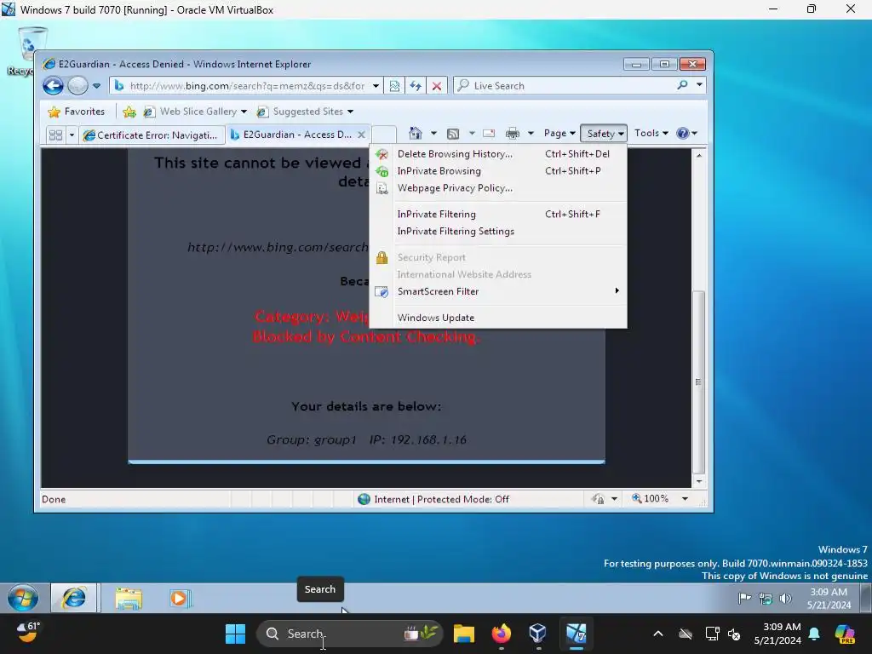Open Windows Explorer folder in guest taskbar
This screenshot has height=654, width=872.
[129, 599]
